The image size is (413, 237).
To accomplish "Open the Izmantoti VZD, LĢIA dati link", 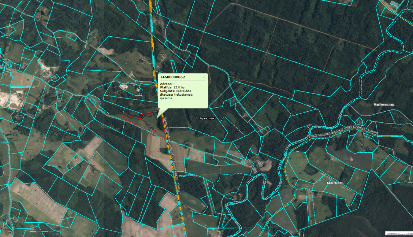I will point(399,234).
